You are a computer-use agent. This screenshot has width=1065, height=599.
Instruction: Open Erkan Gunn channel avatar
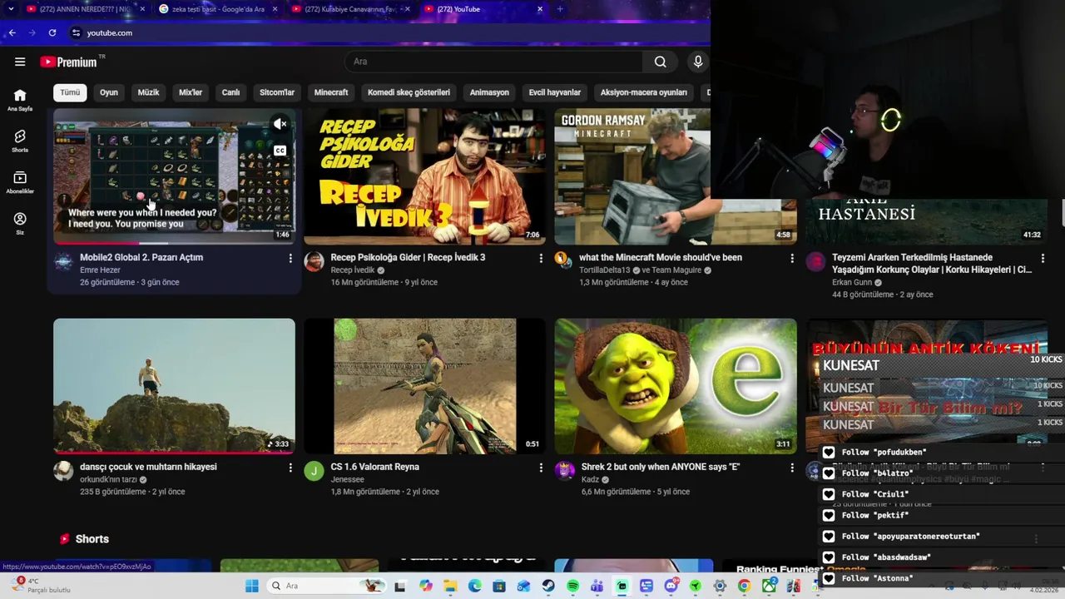[815, 262]
